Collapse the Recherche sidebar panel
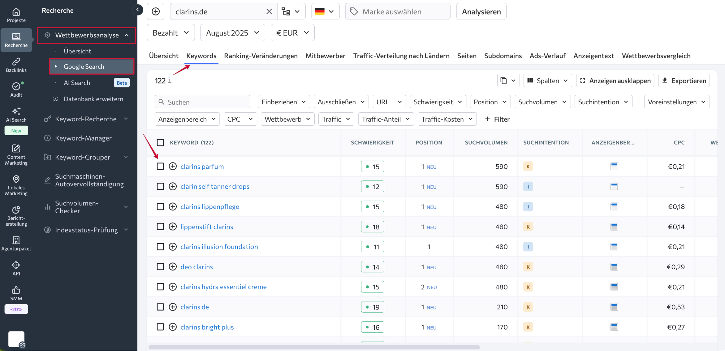 pos(138,10)
